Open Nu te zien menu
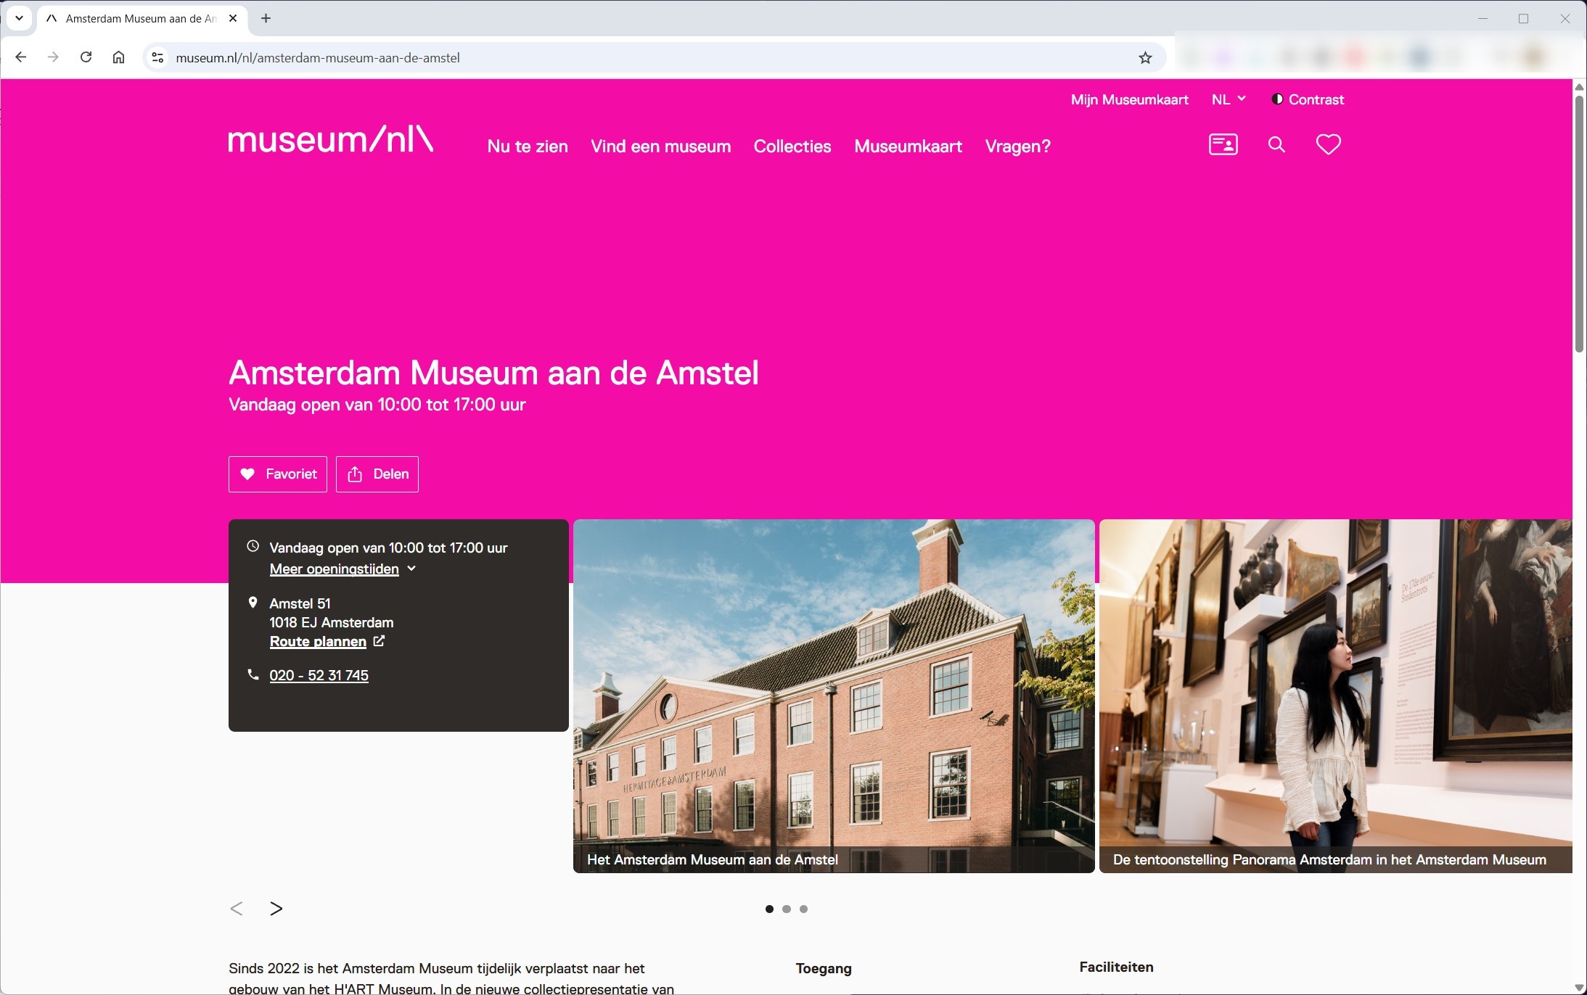The height and width of the screenshot is (995, 1587). coord(528,146)
